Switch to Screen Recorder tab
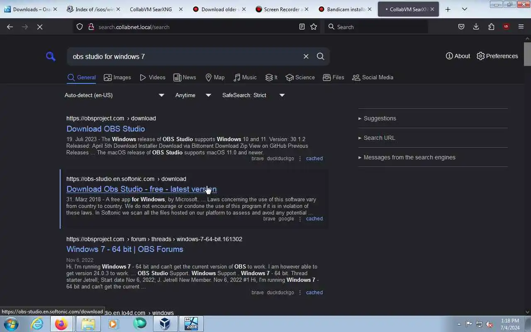Image resolution: width=531 pixels, height=332 pixels. [x=282, y=9]
